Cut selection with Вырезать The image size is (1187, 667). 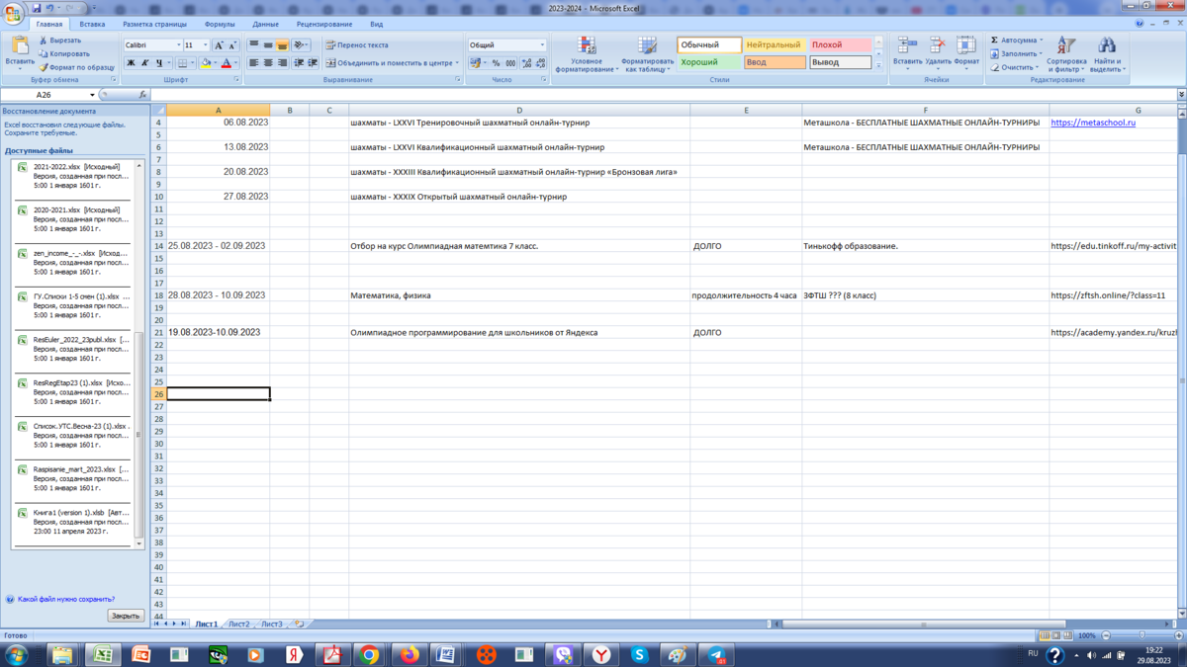click(x=59, y=41)
